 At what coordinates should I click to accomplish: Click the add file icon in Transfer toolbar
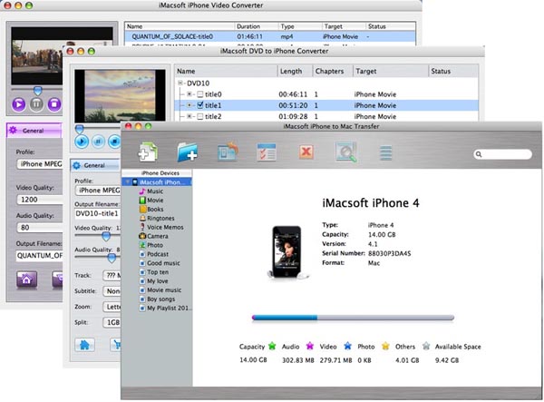point(147,151)
